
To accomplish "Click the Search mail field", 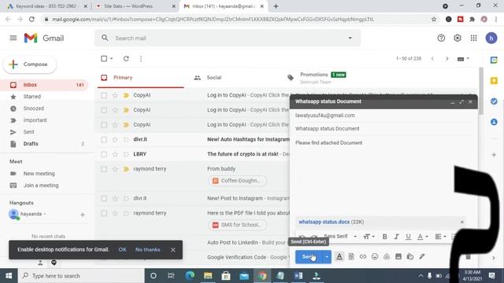I will click(228, 39).
